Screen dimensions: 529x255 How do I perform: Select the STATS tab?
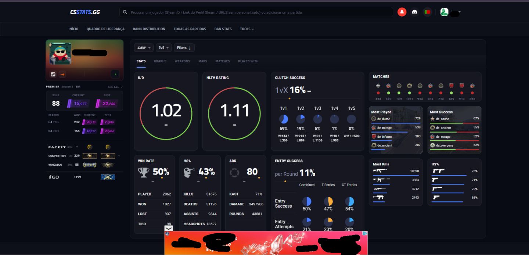[141, 61]
